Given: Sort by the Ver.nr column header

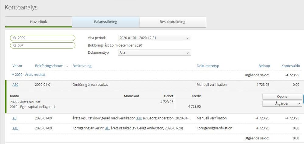Looking at the screenshot, I should coord(17,66).
